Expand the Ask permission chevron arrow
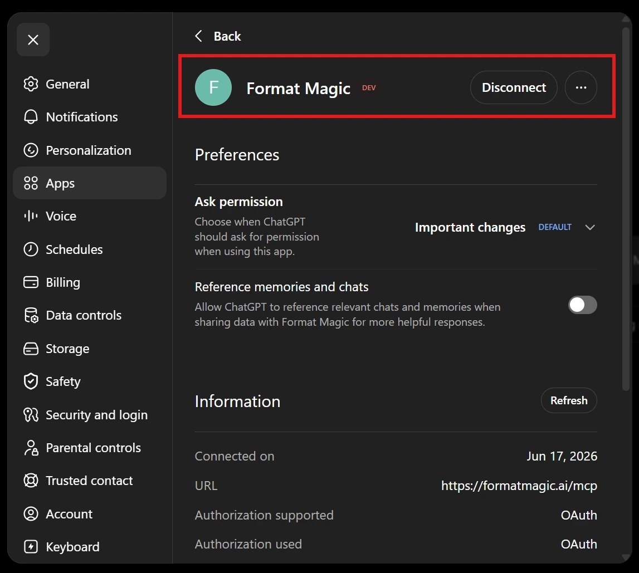This screenshot has height=573, width=639. [x=590, y=227]
